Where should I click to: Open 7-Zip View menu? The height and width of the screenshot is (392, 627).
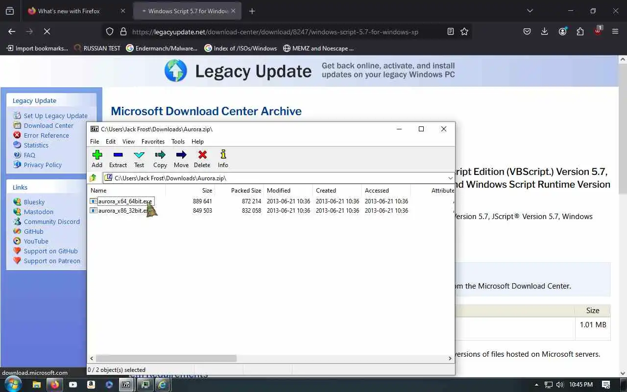[x=128, y=142]
